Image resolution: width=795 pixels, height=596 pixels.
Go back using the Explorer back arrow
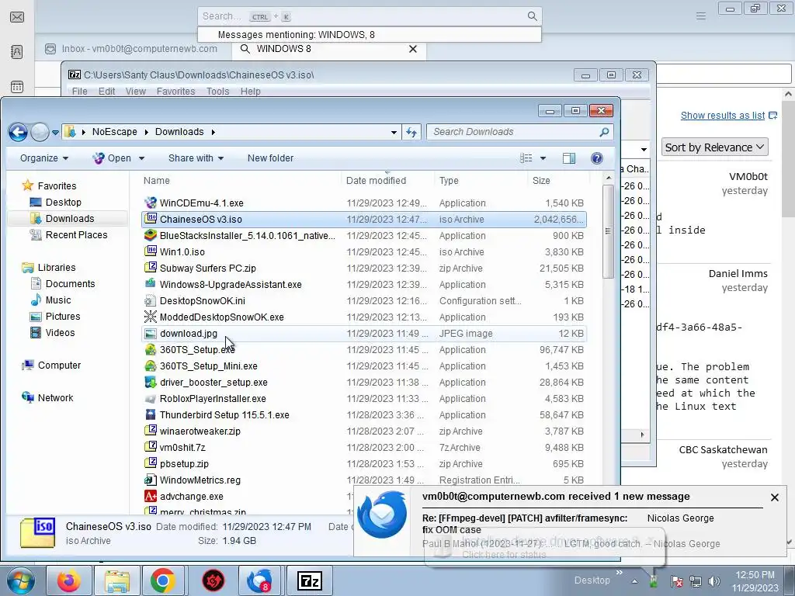[19, 132]
